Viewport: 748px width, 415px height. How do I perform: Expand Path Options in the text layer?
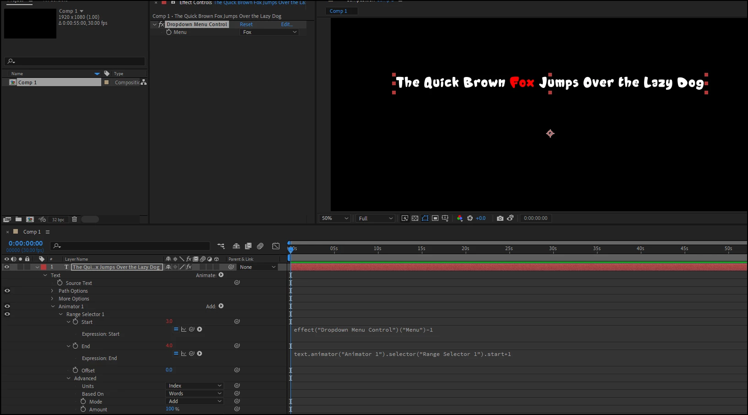[x=52, y=291]
